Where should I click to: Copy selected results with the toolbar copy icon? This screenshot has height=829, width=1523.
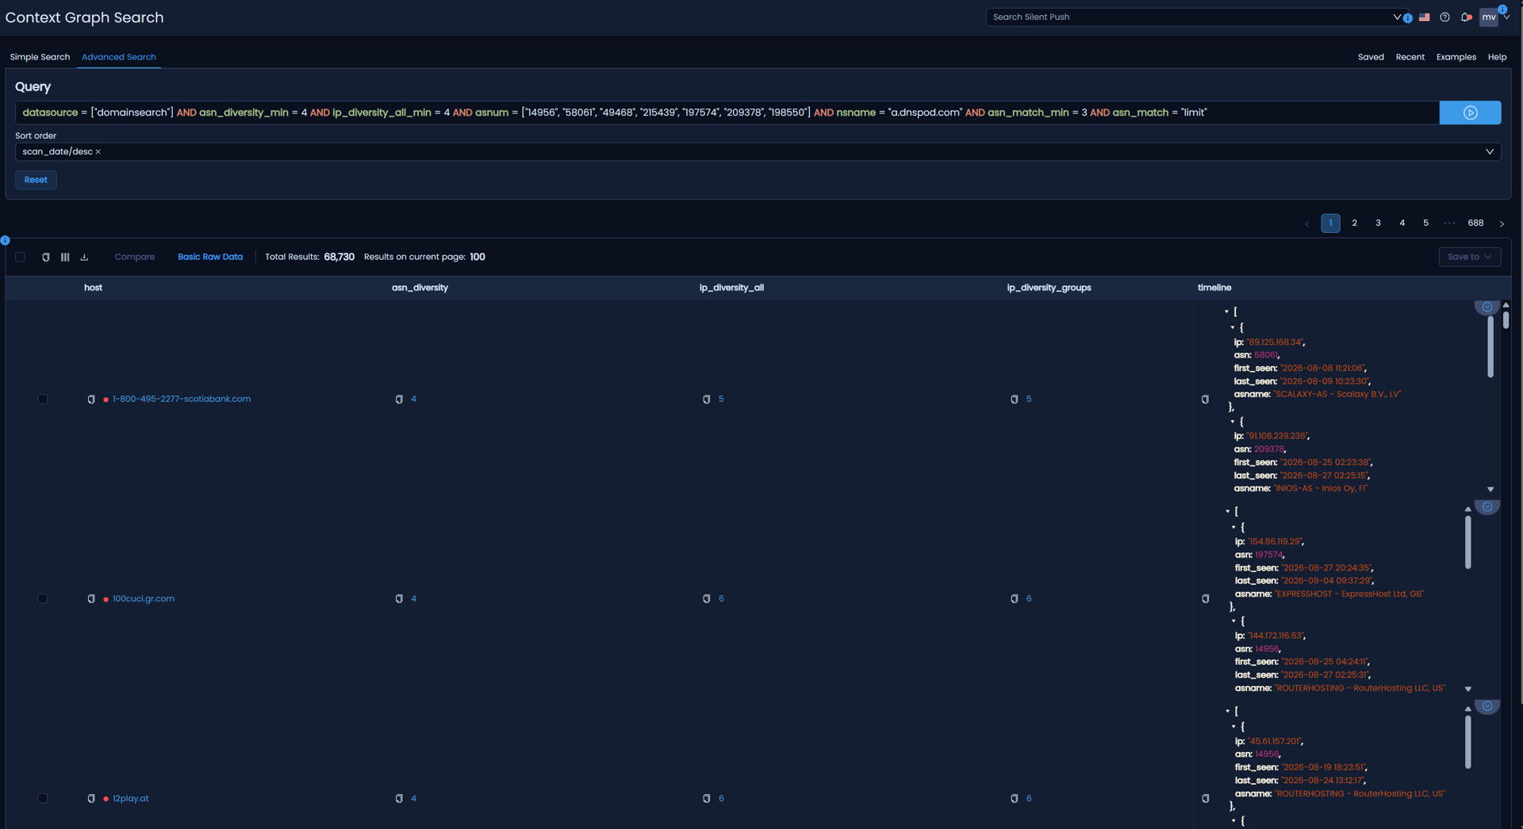click(46, 257)
